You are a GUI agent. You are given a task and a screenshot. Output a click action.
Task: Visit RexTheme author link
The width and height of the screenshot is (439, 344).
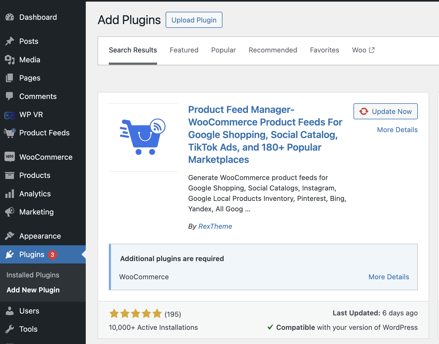215,226
